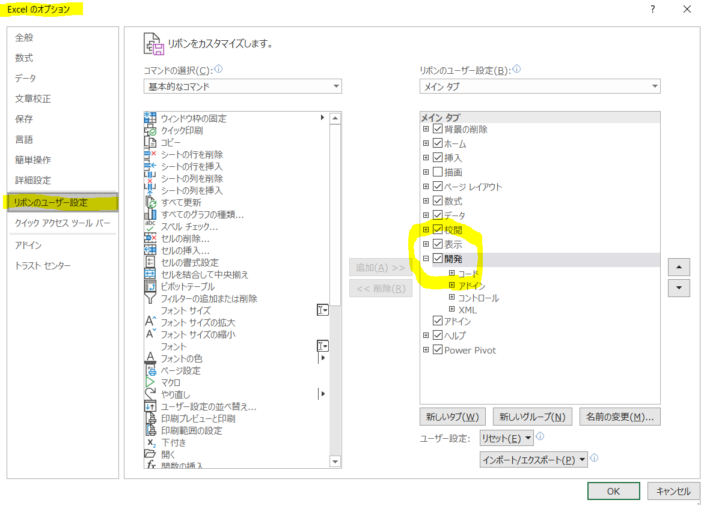Click the 印刷範囲の設定 icon
This screenshot has height=506, width=701.
click(150, 430)
